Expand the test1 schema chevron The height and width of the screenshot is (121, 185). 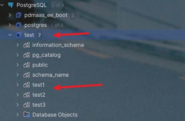(18, 85)
